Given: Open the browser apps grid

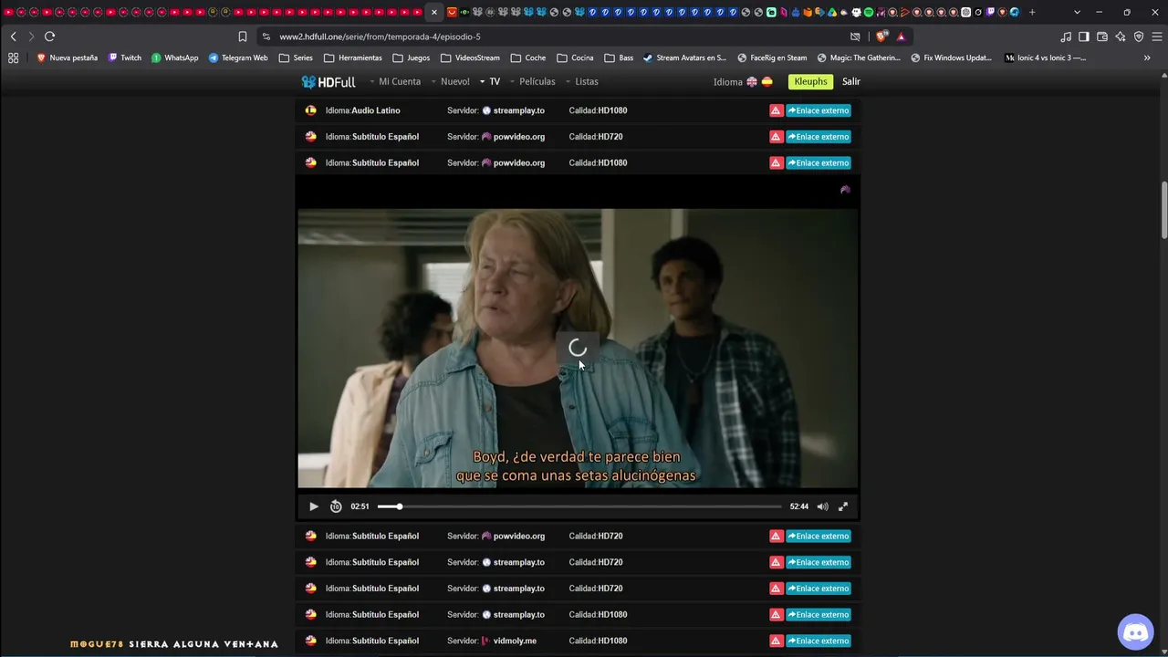Looking at the screenshot, I should tap(13, 57).
